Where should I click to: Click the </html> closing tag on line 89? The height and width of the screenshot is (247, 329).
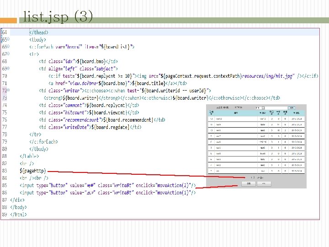[18, 215]
